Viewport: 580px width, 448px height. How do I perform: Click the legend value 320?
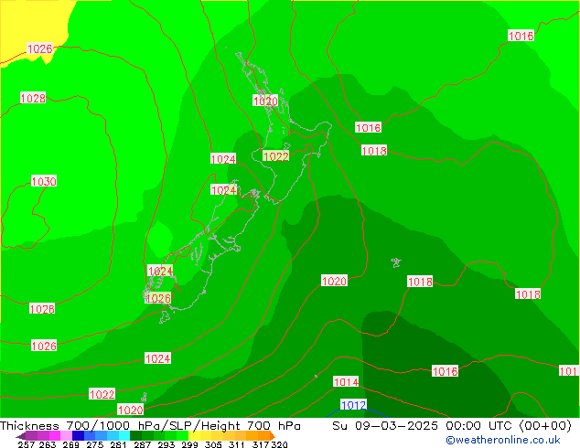pyautogui.click(x=279, y=444)
